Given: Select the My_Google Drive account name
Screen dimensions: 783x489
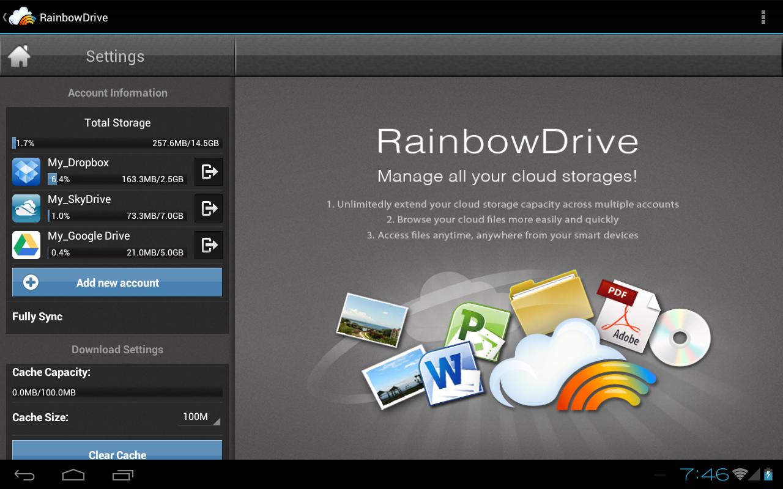Looking at the screenshot, I should point(89,236).
